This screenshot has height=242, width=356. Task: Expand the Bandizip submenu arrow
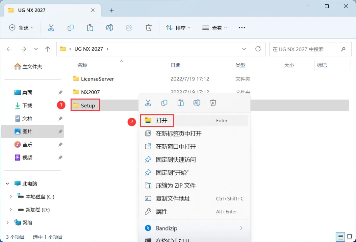coord(241,228)
